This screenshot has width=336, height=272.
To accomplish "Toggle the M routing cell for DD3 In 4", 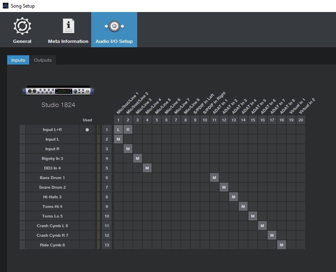I will [x=147, y=168].
